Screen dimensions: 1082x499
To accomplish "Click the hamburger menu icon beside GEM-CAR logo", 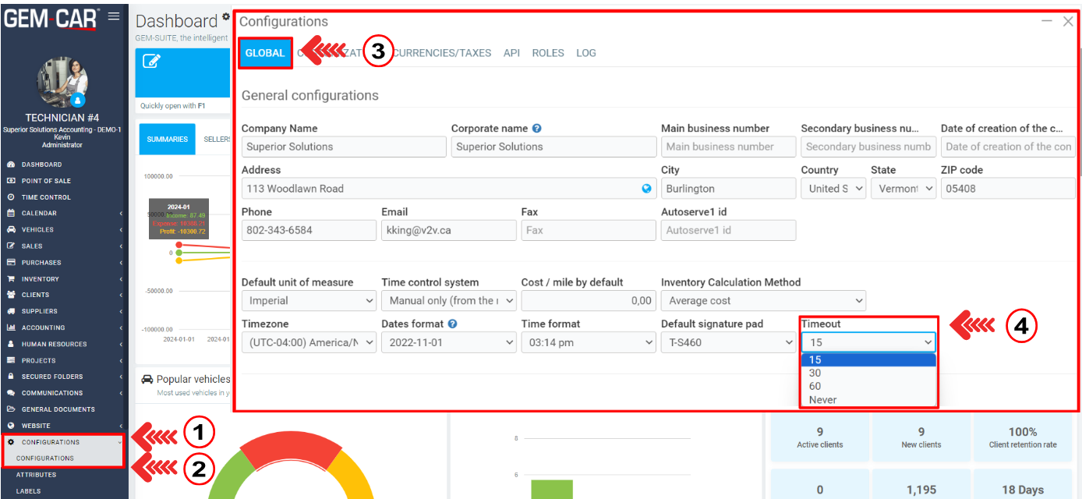I will click(114, 16).
